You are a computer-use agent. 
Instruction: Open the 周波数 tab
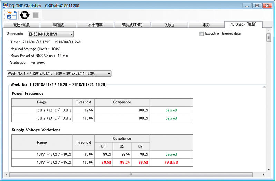point(58,25)
